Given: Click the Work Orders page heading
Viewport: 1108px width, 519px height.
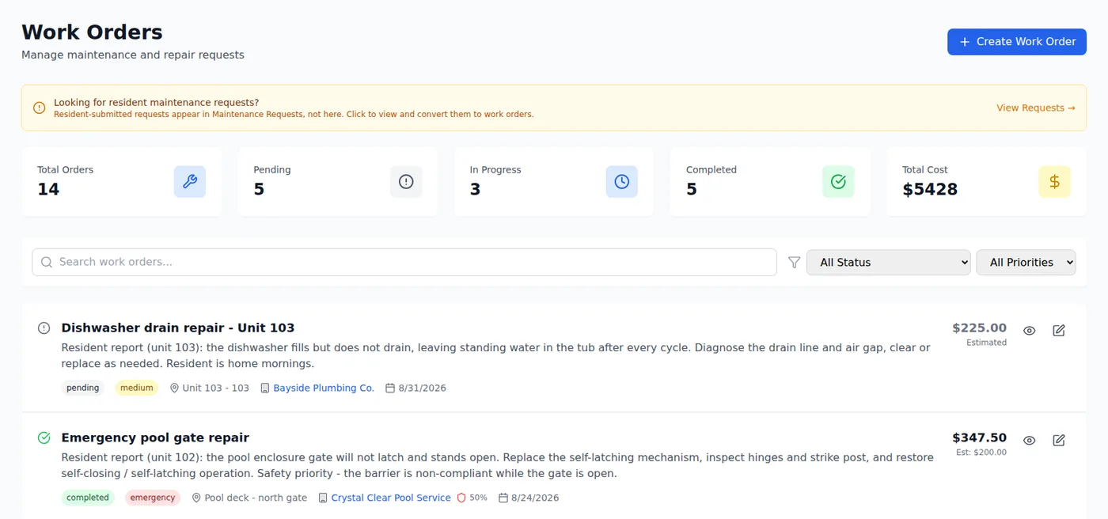Looking at the screenshot, I should [x=92, y=32].
